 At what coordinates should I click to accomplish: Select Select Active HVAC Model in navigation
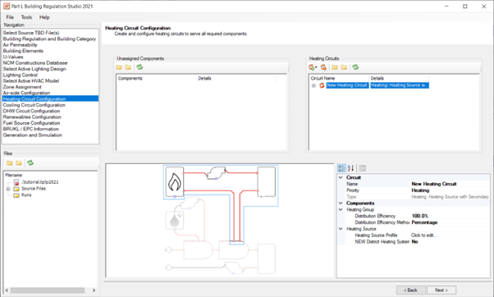[x=31, y=81]
